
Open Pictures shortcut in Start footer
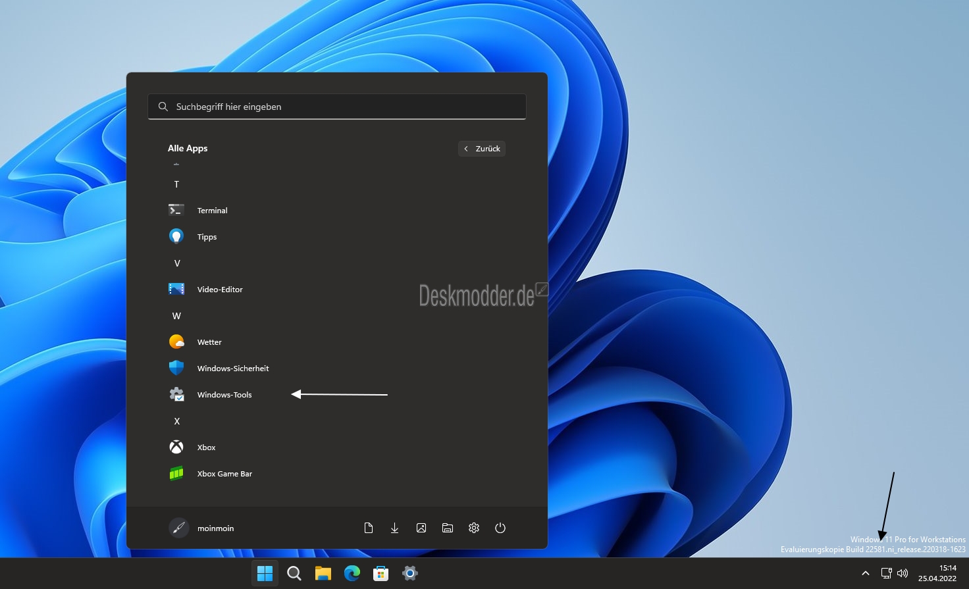[421, 528]
